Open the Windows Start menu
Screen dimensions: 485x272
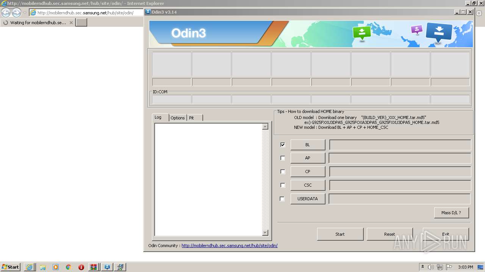coord(10,267)
